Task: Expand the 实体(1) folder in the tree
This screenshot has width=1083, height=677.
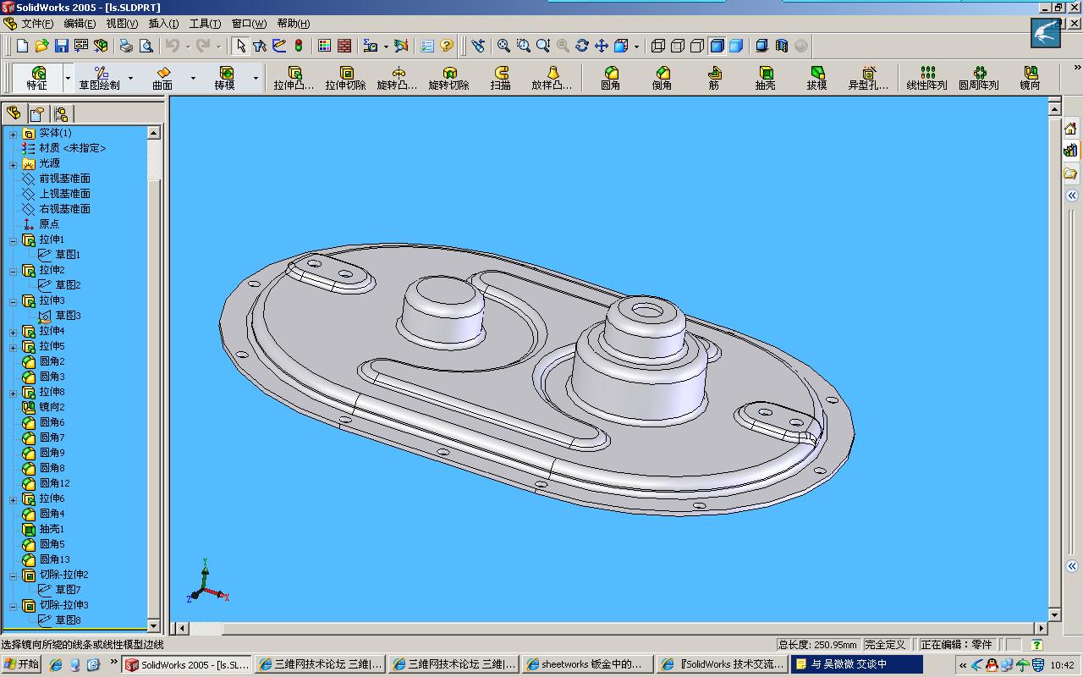Action: pos(13,134)
